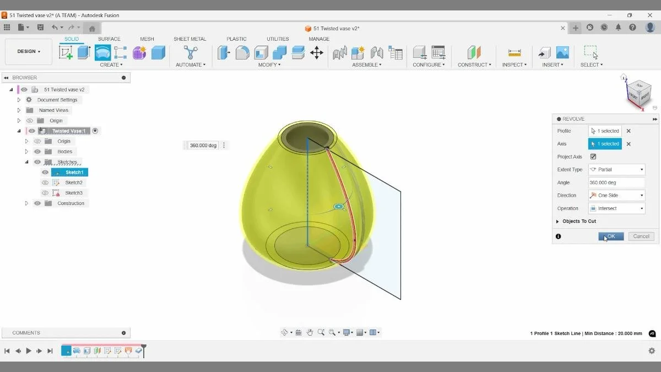
Task: Expand the Bodies folder node
Action: point(26,152)
